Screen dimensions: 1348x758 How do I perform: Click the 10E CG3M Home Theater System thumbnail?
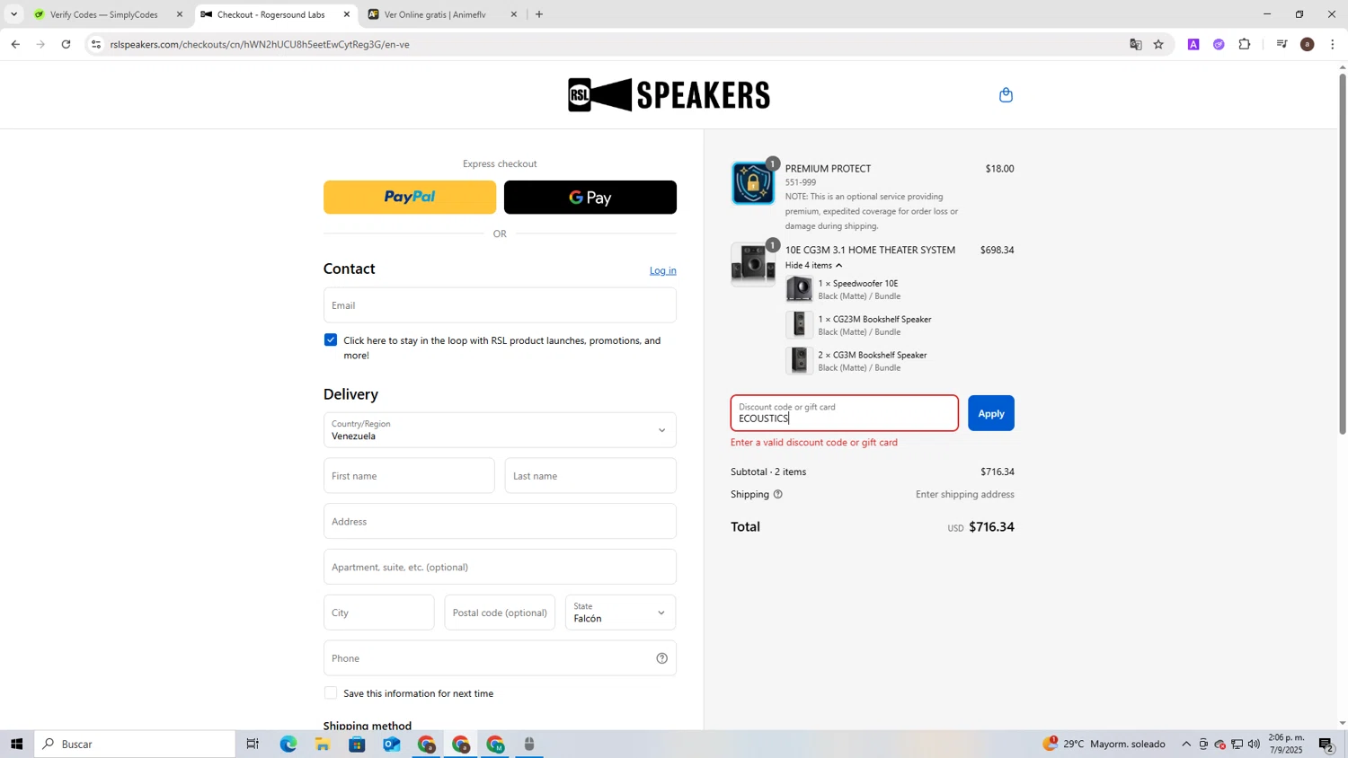pos(753,265)
